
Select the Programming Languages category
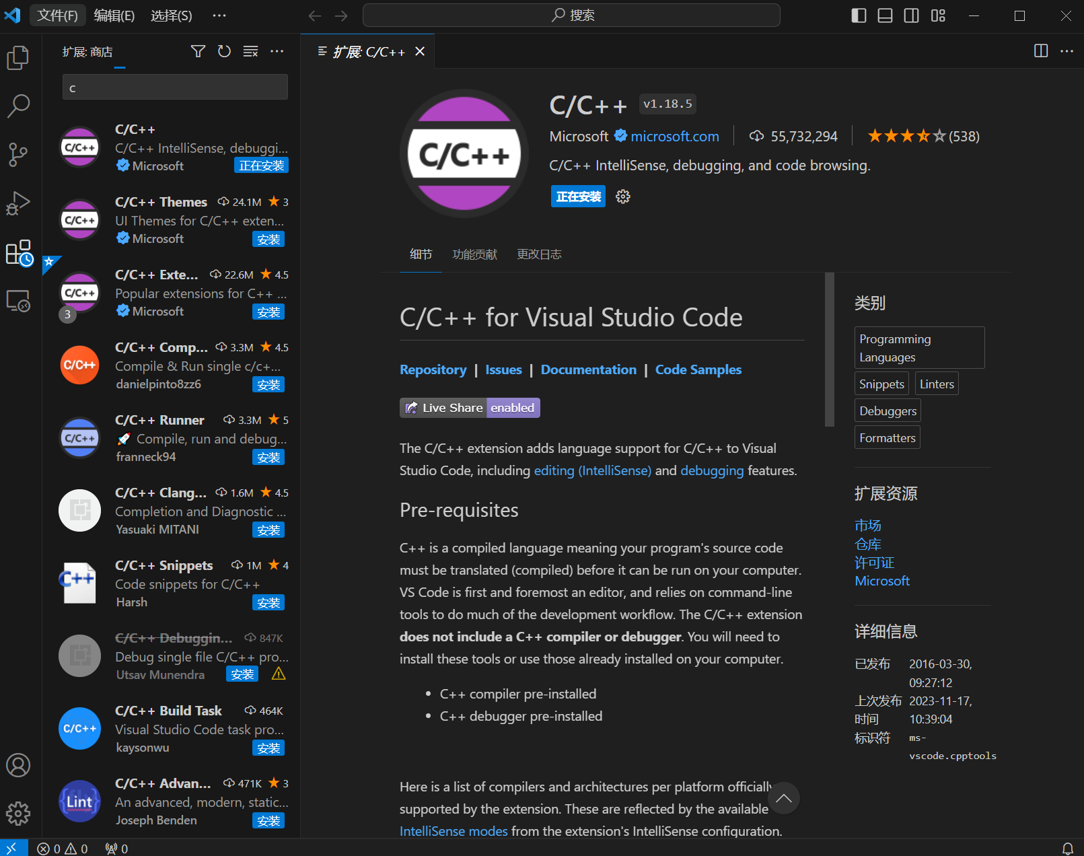[x=919, y=348]
